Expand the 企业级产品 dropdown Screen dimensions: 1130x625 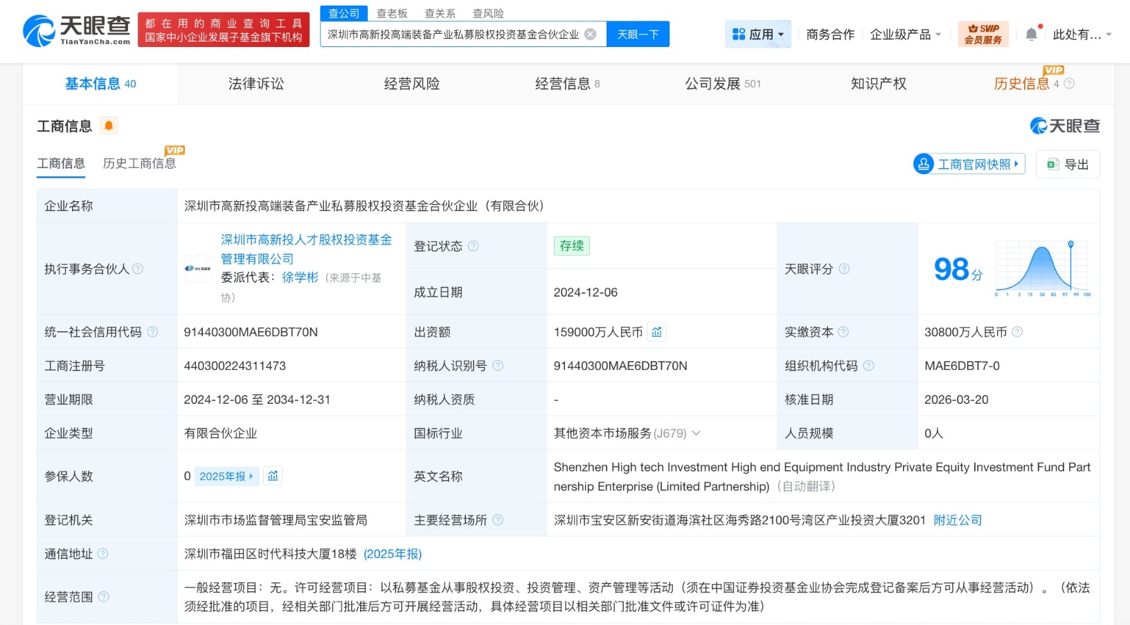906,34
